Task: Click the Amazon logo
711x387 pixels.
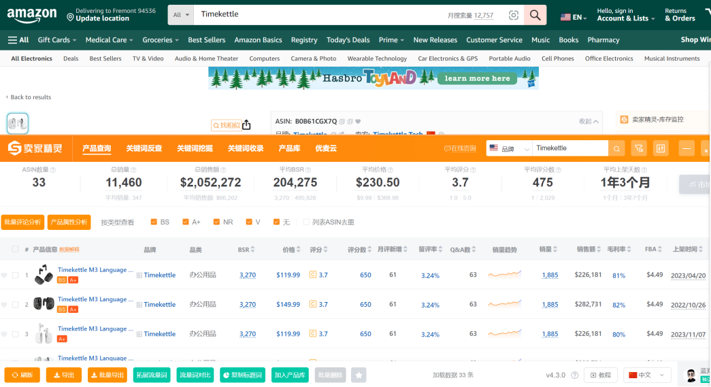Action: pyautogui.click(x=32, y=16)
